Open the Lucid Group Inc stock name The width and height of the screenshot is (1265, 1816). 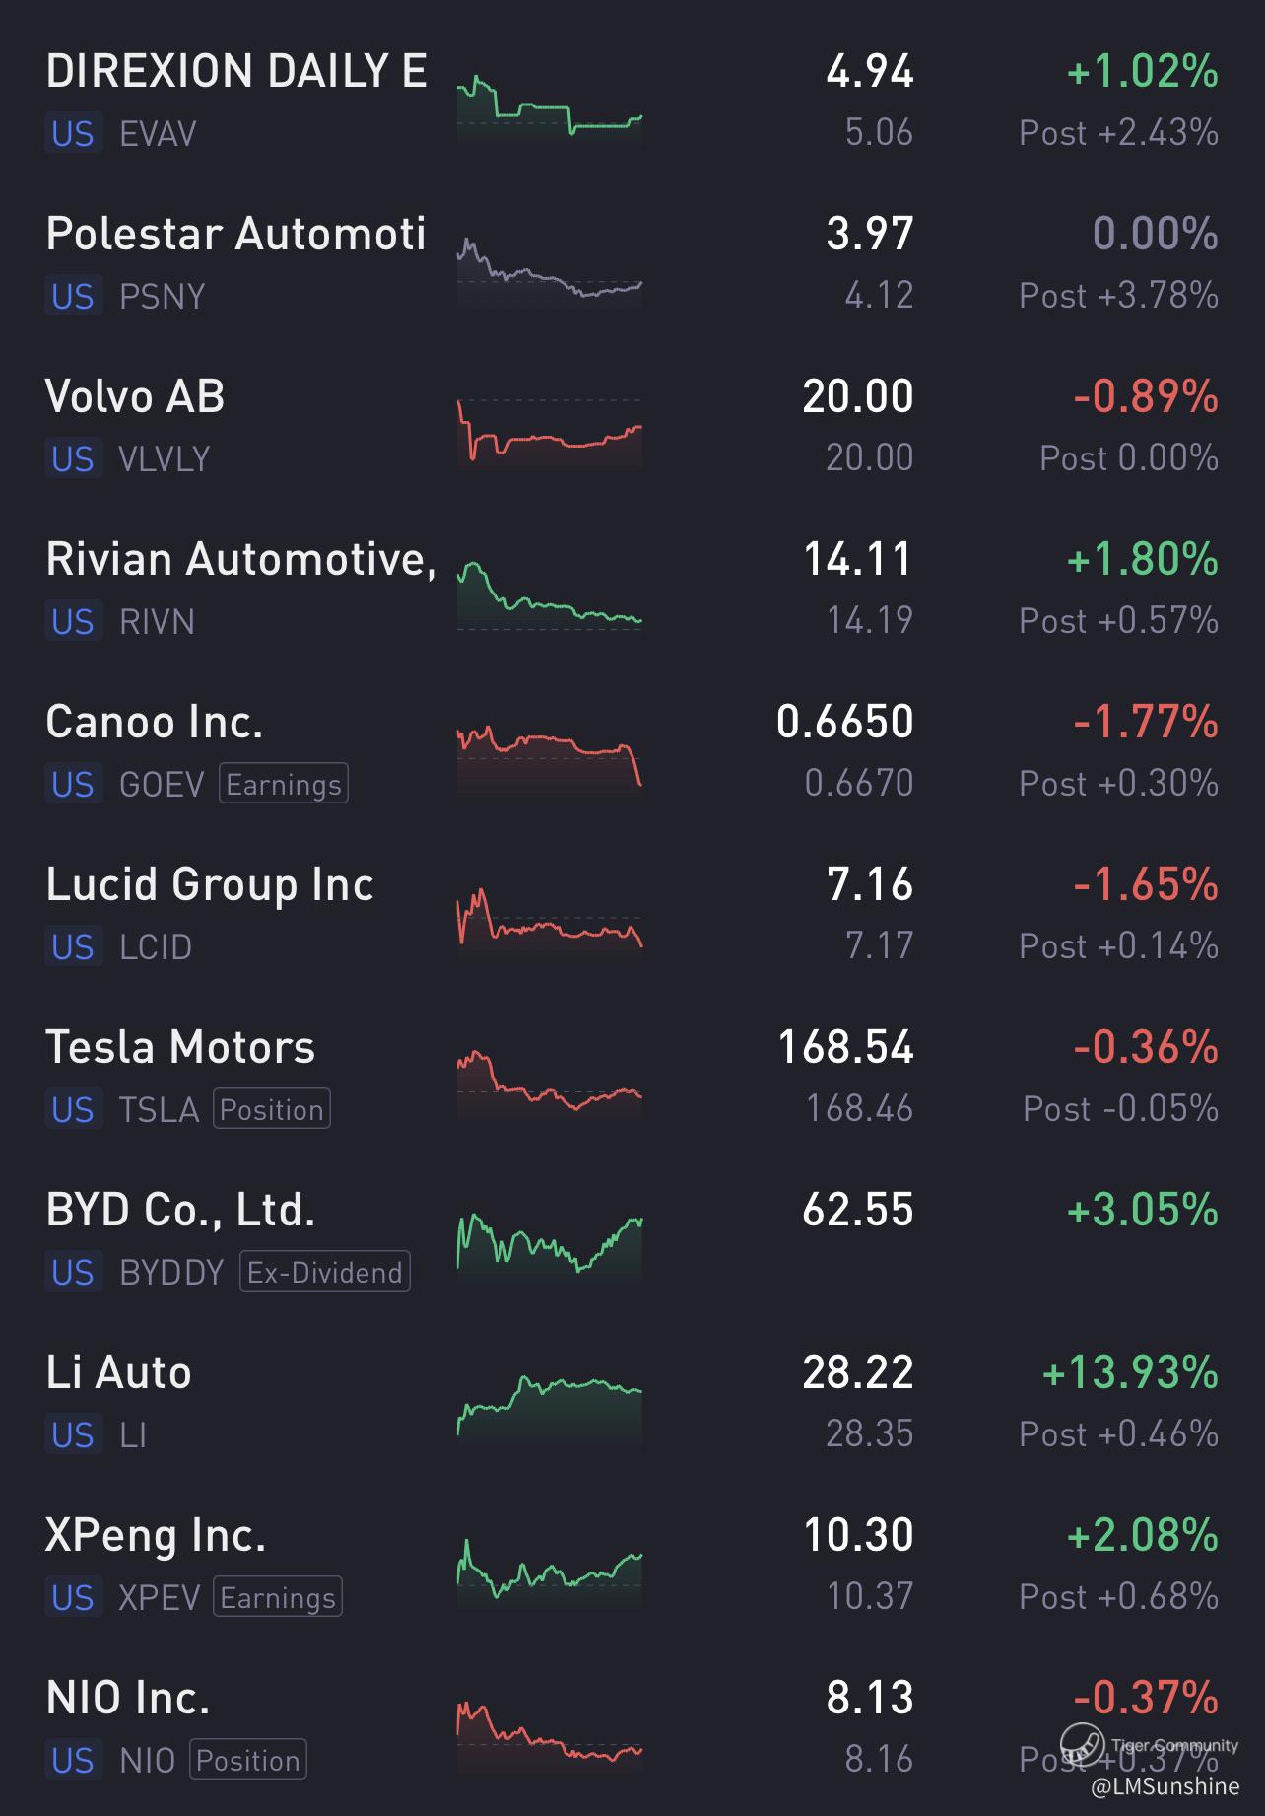point(210,884)
